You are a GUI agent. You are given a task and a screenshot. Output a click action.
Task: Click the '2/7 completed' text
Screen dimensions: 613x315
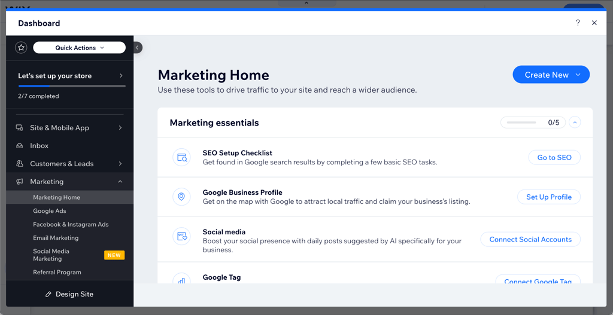38,96
